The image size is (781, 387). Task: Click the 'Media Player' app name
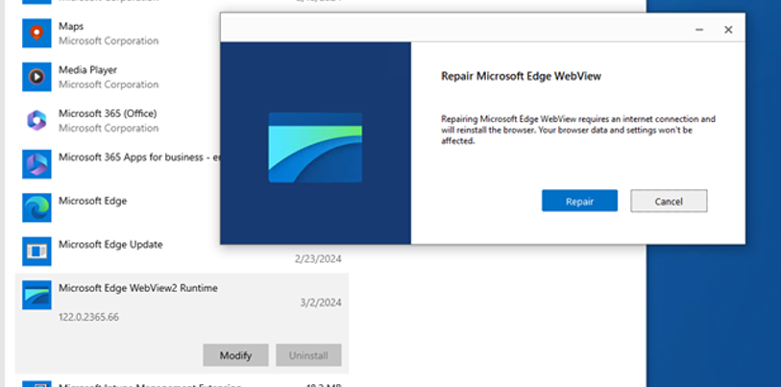[x=87, y=70]
